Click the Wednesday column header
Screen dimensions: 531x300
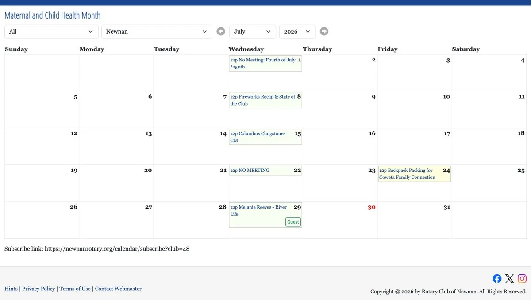click(246, 49)
